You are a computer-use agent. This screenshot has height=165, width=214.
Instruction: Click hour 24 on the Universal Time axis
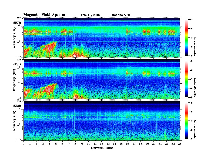coord(180,144)
